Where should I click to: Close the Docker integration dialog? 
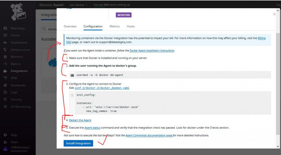[274, 14]
